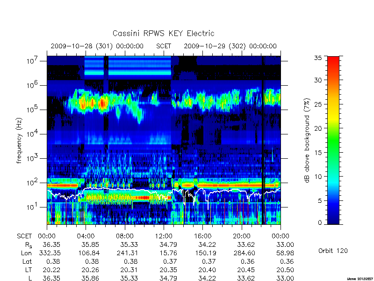The width and height of the screenshot is (374, 281).
Task: Click the "Orbit 120" label
Action: [333, 251]
